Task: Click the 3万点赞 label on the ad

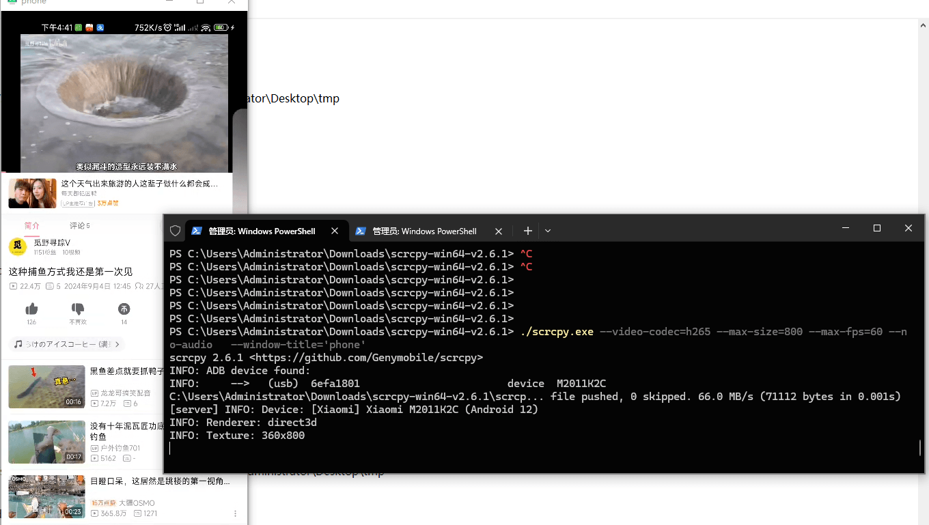Action: click(x=108, y=203)
